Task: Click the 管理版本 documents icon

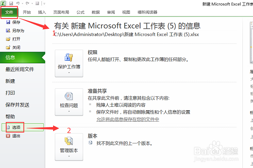Action: coord(69,141)
